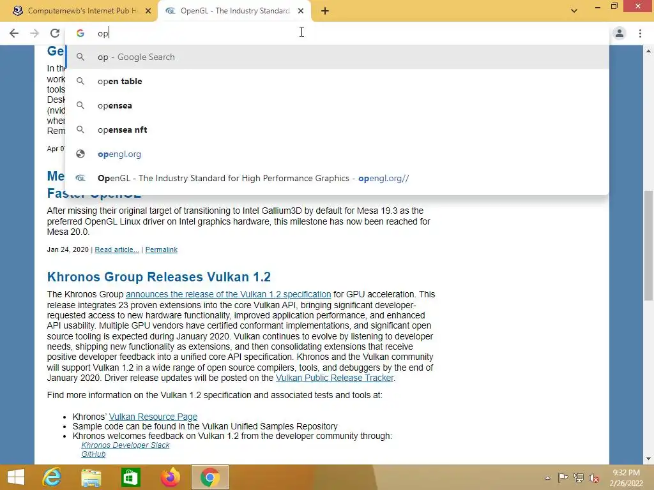
Task: Click the GL favicon in the suggestion list
Action: click(x=80, y=178)
